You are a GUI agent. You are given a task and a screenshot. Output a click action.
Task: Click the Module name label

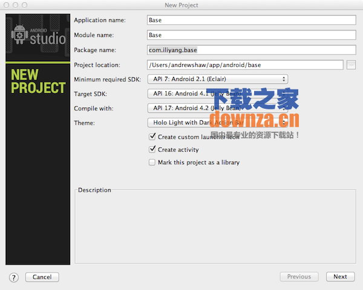[x=94, y=35]
